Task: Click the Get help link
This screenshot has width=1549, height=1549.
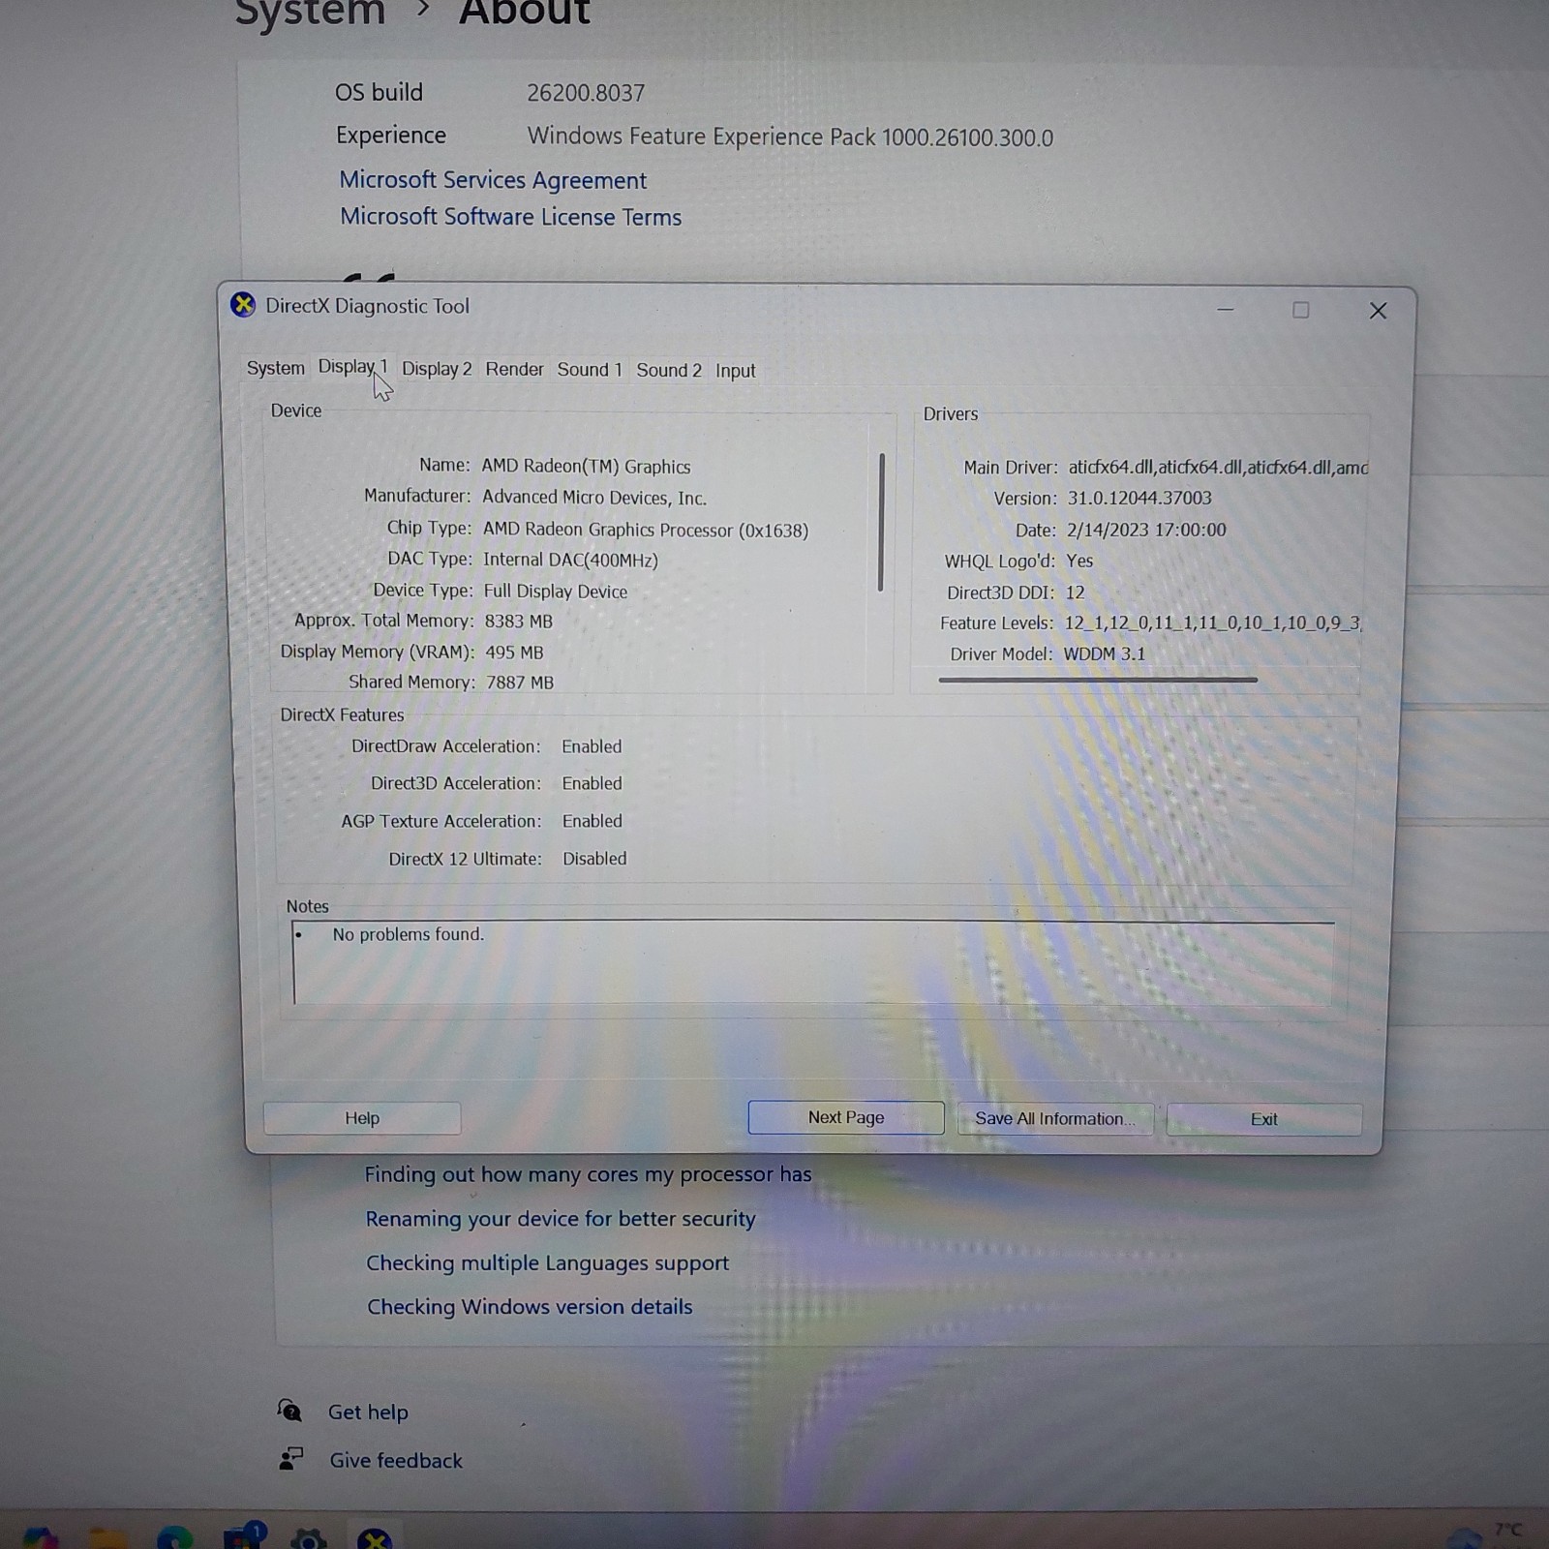Action: (368, 1412)
